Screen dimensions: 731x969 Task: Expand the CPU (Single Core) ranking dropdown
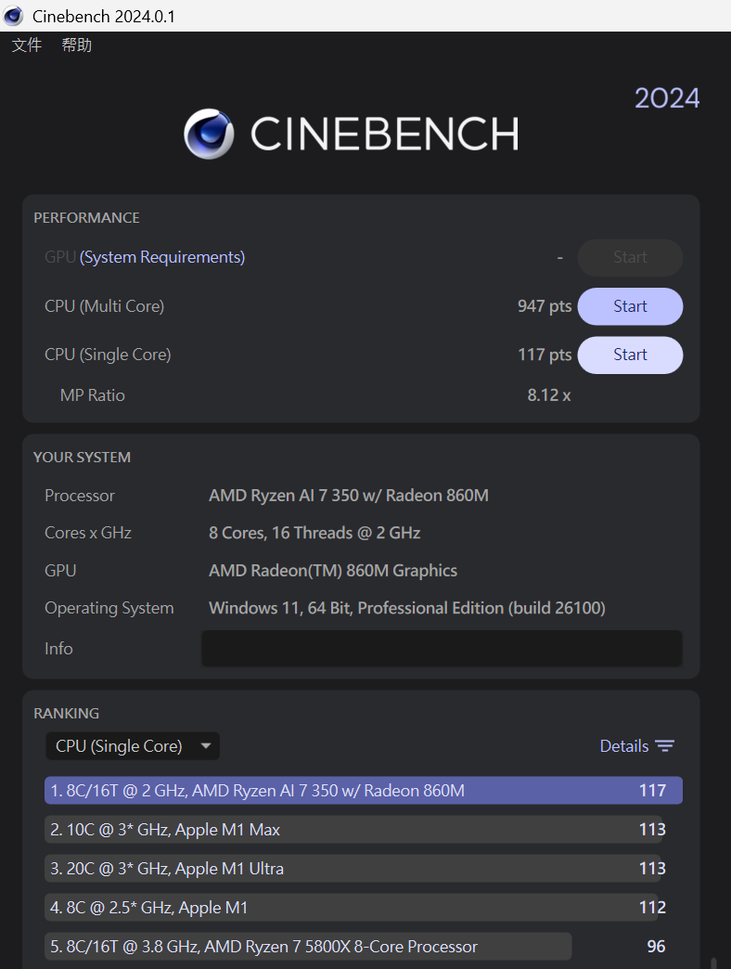point(132,746)
